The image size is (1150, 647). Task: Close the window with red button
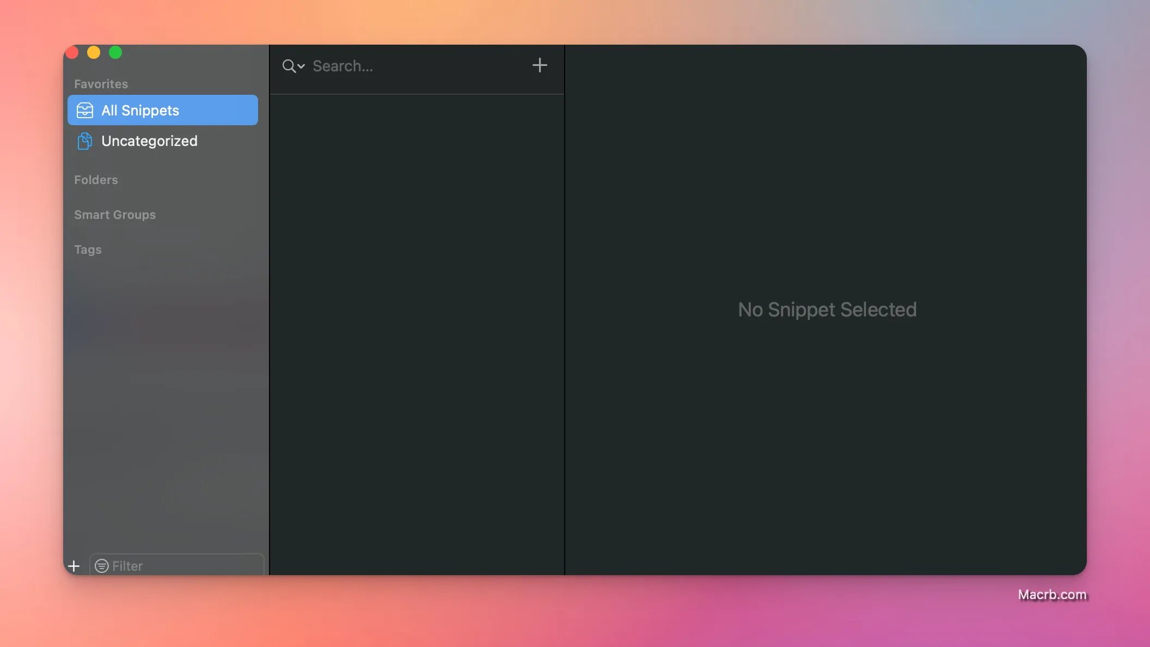coord(72,52)
